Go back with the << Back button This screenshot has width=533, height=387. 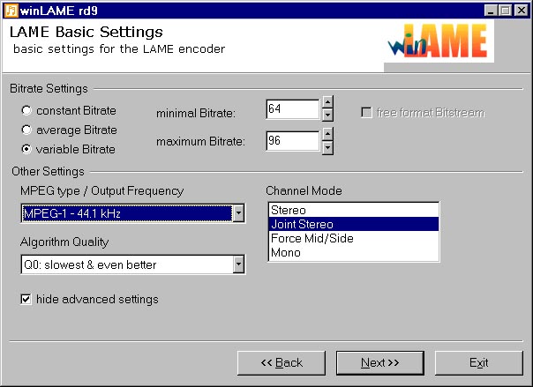[282, 363]
